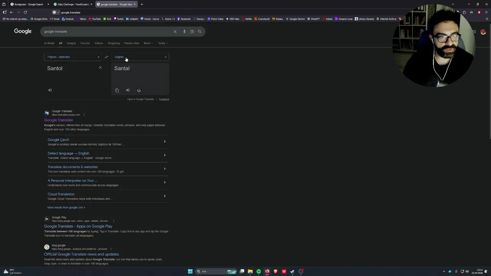Open Cloud Translation sitelink
Screen dimensions: 491x276
tap(61, 194)
